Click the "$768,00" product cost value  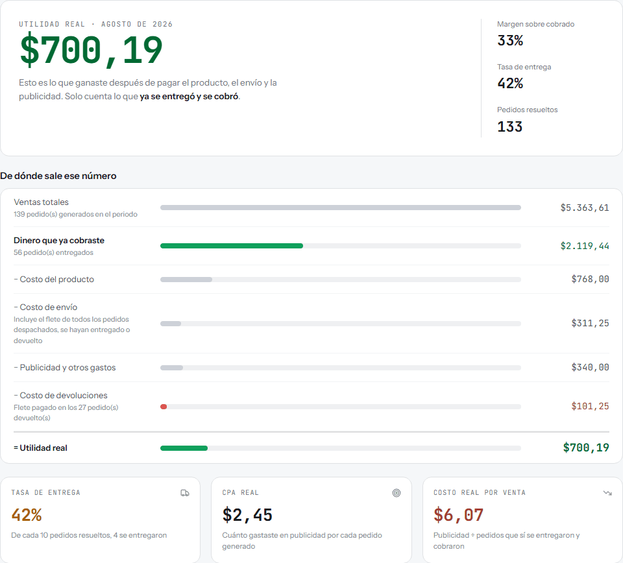point(590,279)
